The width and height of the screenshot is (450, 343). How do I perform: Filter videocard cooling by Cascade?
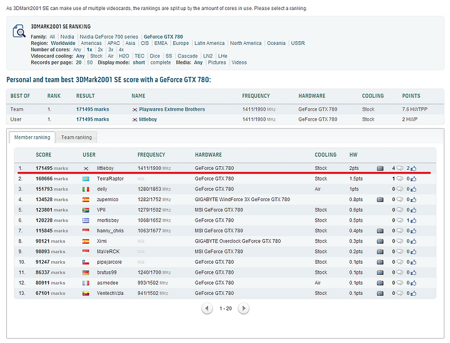tap(187, 56)
